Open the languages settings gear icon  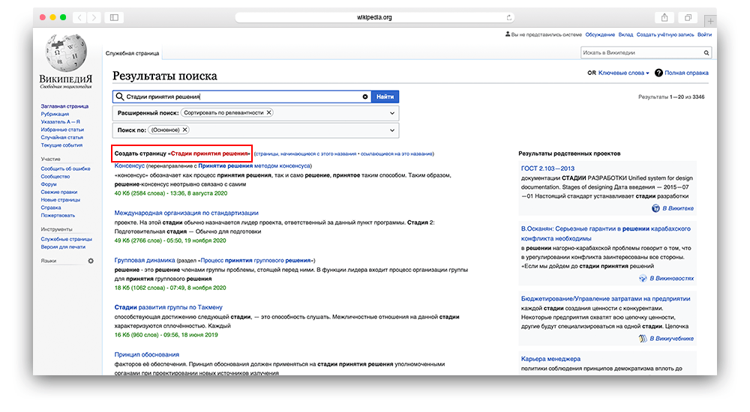(x=91, y=261)
